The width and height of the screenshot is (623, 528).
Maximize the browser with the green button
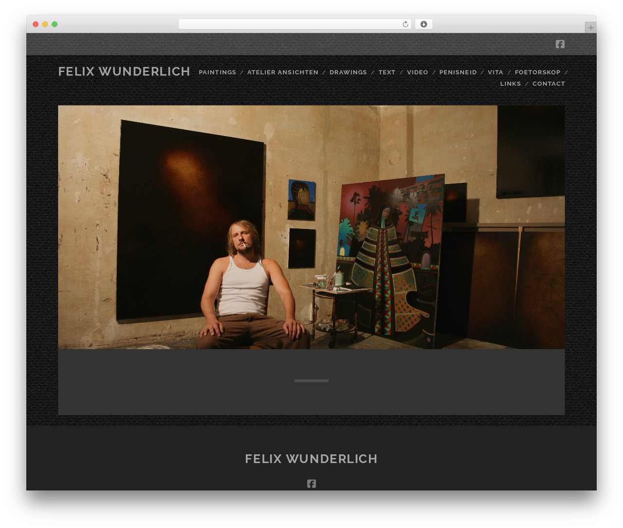tap(55, 24)
